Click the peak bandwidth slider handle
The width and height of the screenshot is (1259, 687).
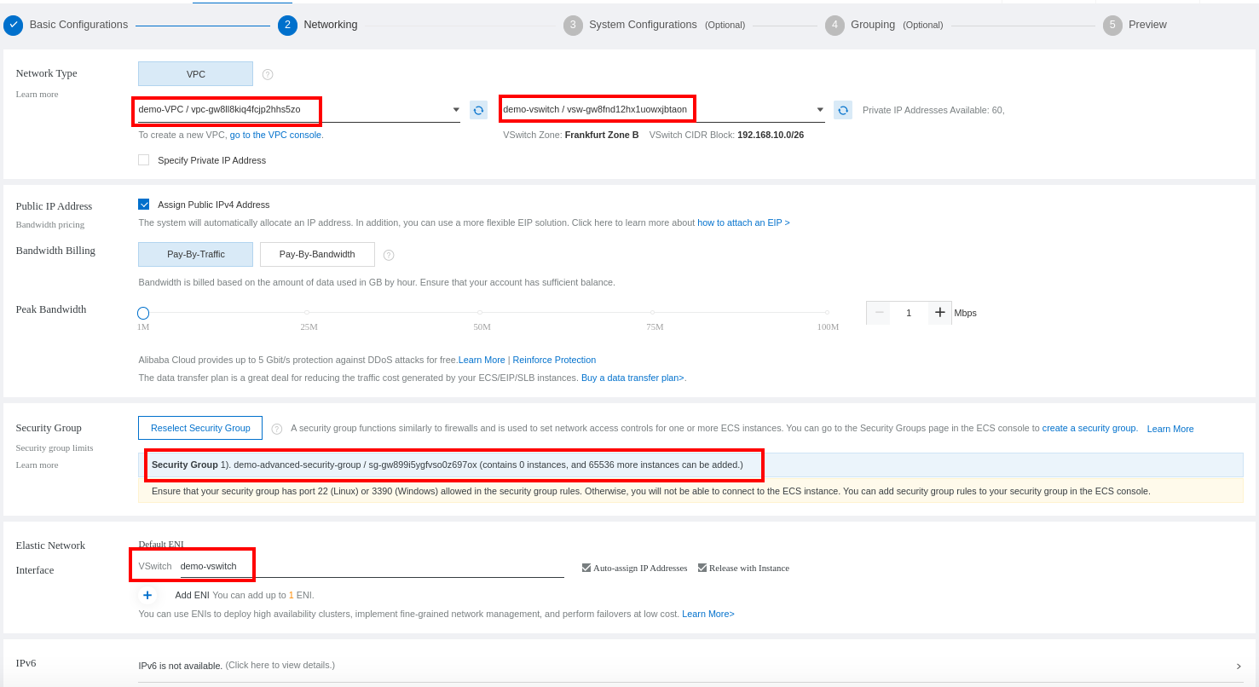point(143,313)
